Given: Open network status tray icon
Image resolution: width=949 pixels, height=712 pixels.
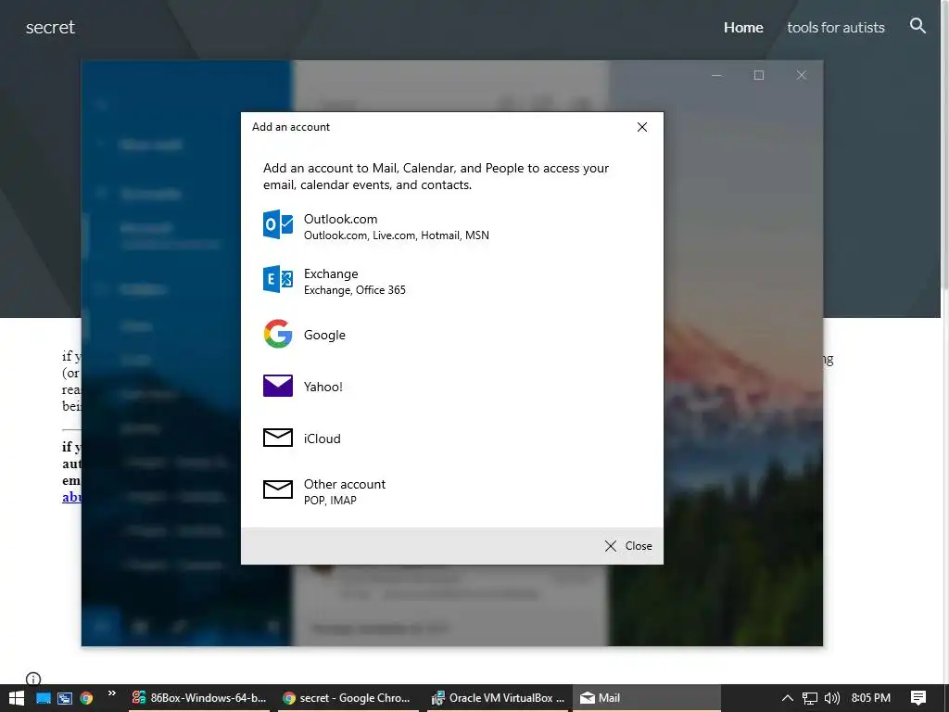Looking at the screenshot, I should pyautogui.click(x=809, y=698).
